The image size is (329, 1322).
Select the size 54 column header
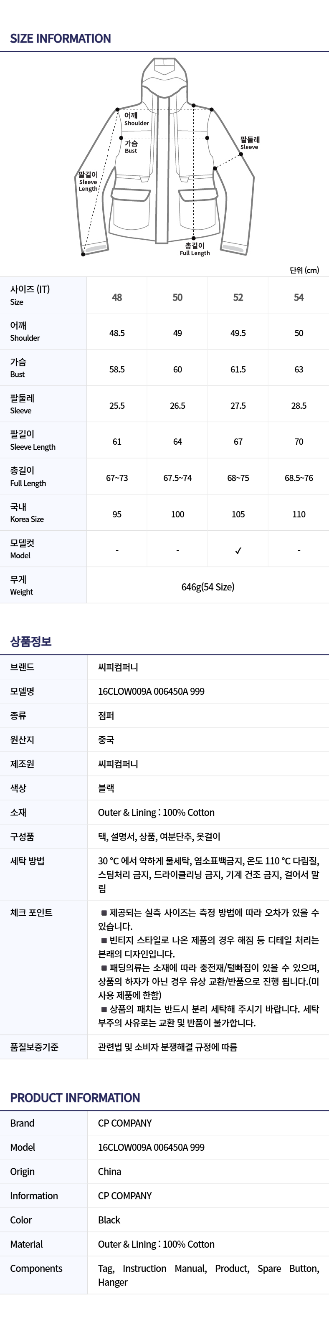coord(299,297)
